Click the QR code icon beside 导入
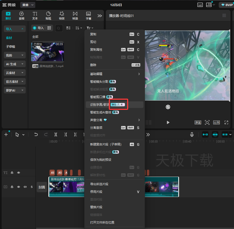Screen dimensions: 234x229 pyautogui.click(x=49, y=28)
